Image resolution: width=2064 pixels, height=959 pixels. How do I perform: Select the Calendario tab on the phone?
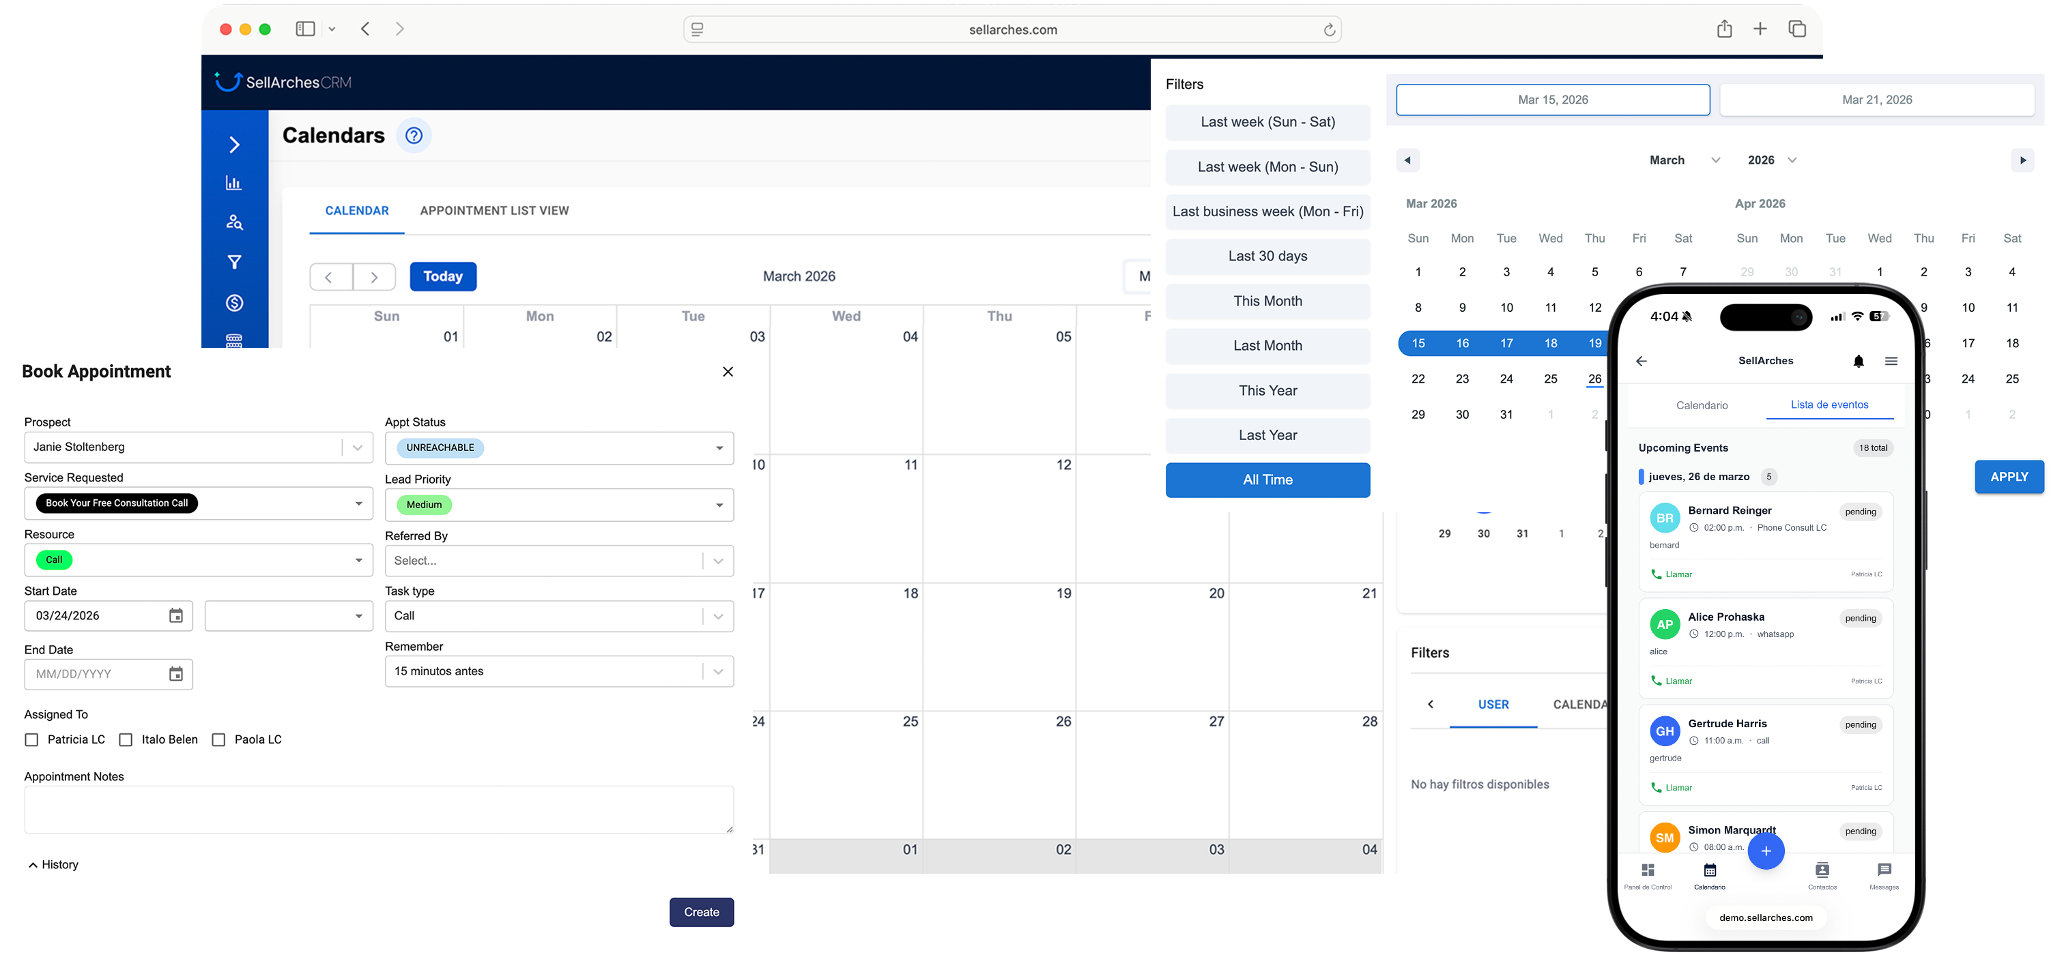(x=1701, y=405)
